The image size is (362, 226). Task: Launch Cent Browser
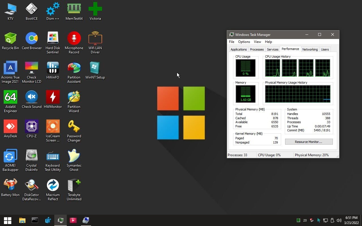point(32,41)
